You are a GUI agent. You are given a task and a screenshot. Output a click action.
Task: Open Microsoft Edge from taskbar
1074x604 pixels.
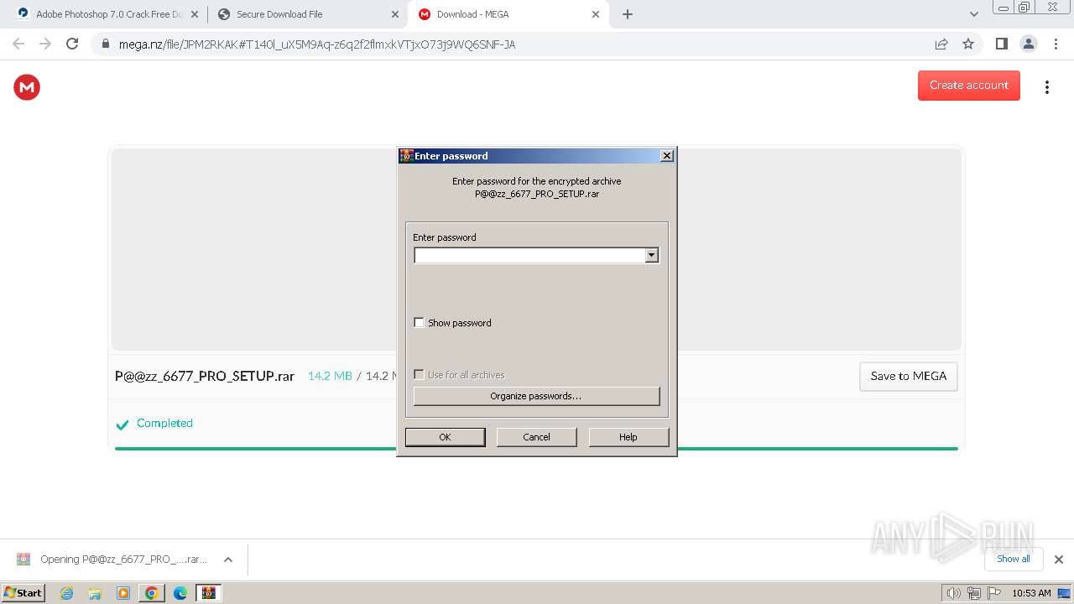coord(180,593)
